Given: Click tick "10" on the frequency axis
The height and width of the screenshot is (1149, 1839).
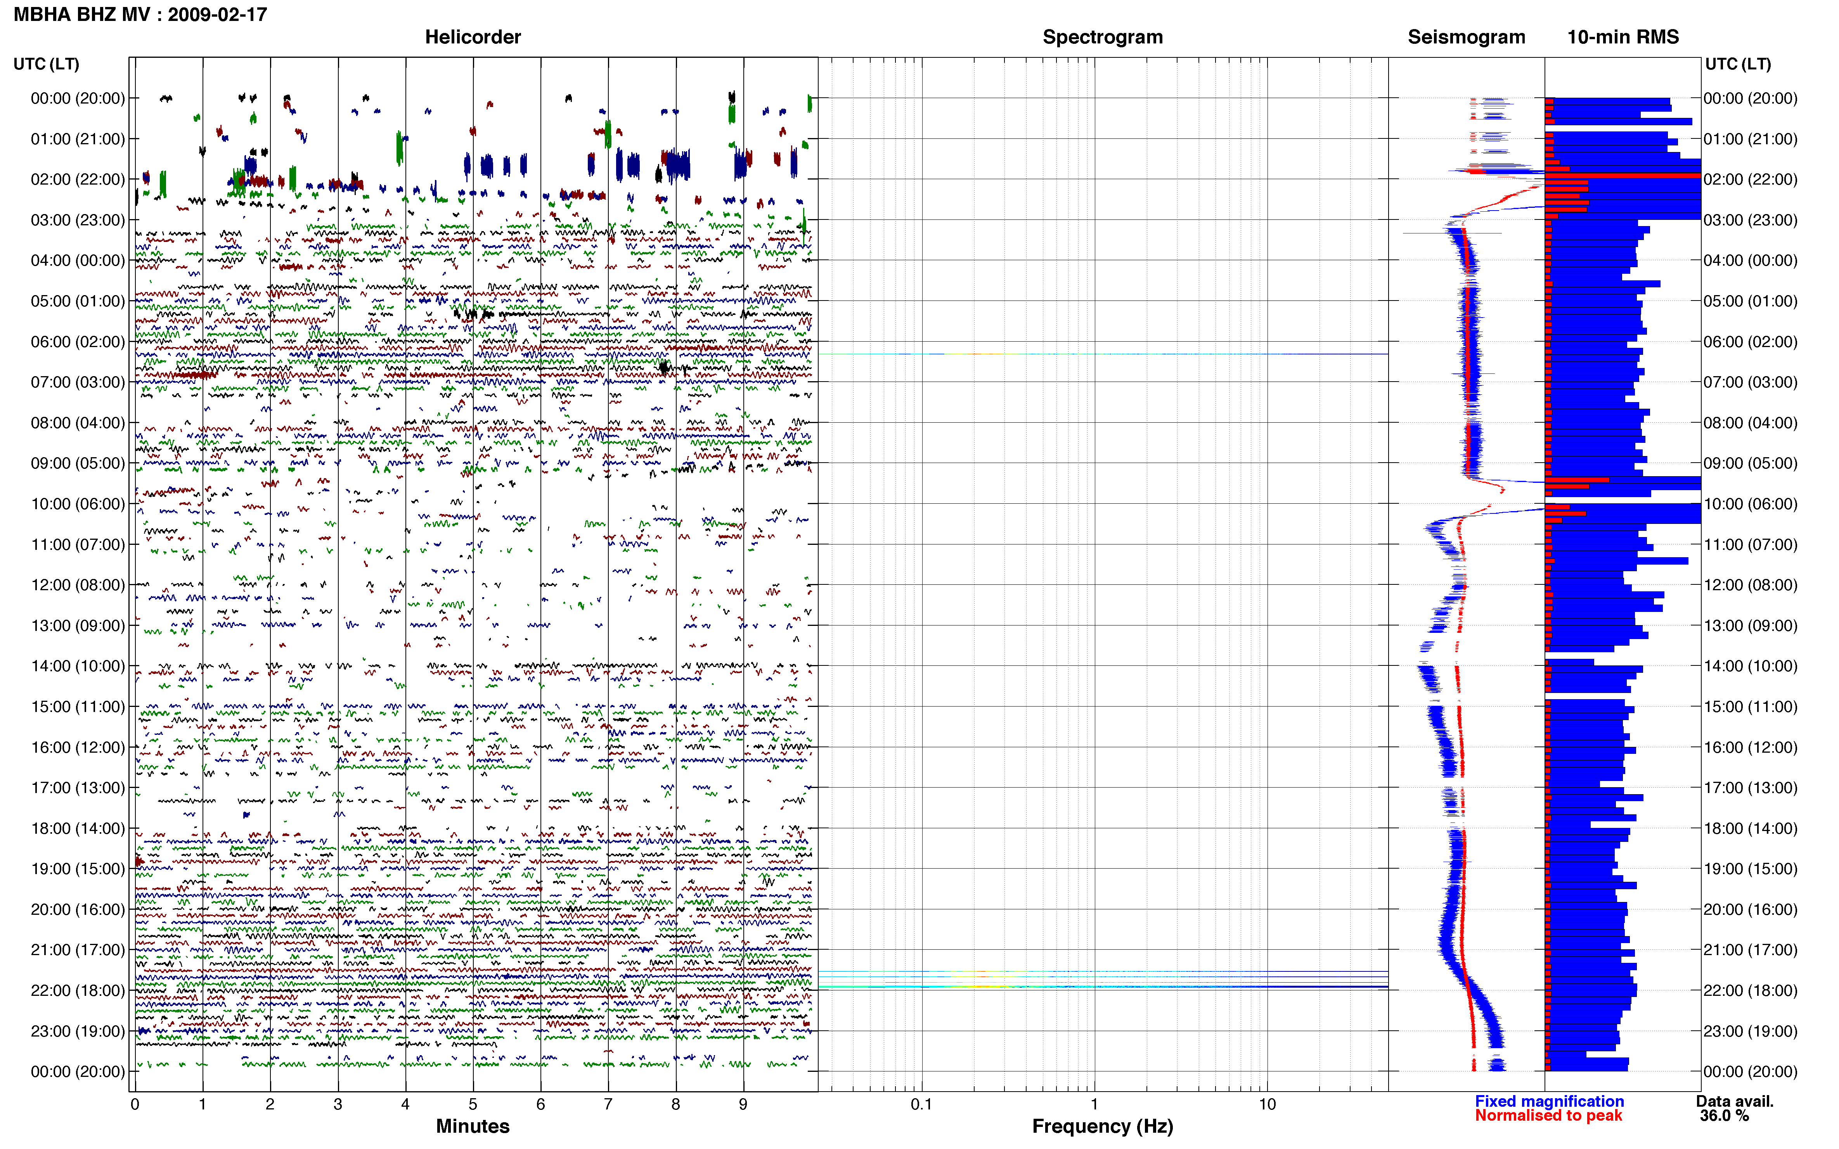Looking at the screenshot, I should point(1267,1104).
